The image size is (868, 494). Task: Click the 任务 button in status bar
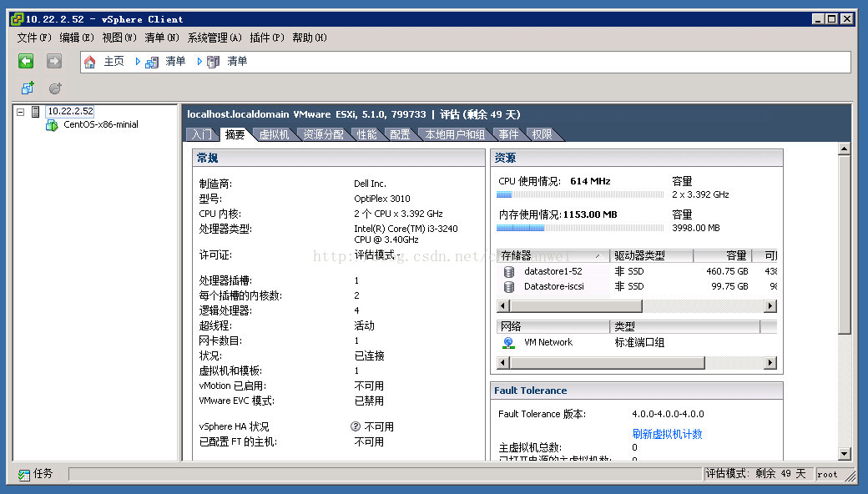click(x=35, y=474)
